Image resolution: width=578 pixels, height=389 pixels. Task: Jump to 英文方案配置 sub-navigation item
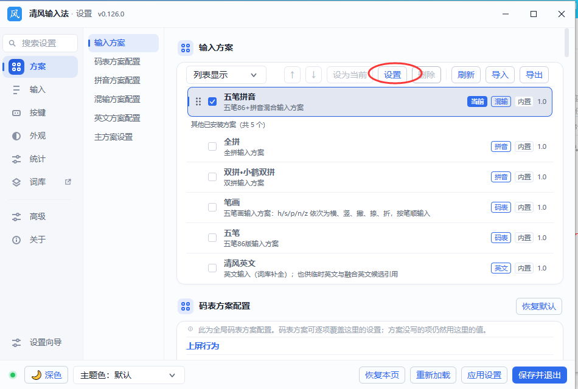[124, 119]
